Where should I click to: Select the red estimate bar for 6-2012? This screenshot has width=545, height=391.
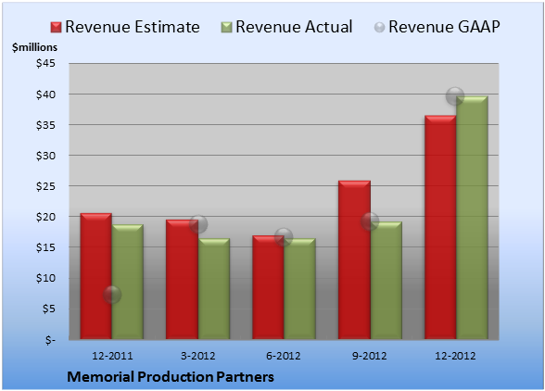coord(269,287)
